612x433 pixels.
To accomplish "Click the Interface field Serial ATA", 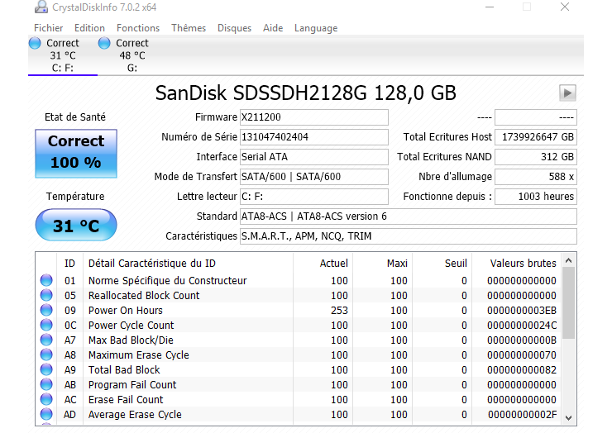I will [x=314, y=157].
